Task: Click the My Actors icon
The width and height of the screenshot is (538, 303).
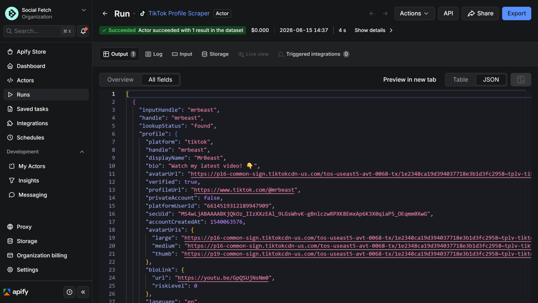Action: (12, 166)
